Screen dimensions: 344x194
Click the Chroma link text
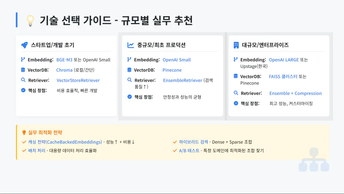[64, 70]
